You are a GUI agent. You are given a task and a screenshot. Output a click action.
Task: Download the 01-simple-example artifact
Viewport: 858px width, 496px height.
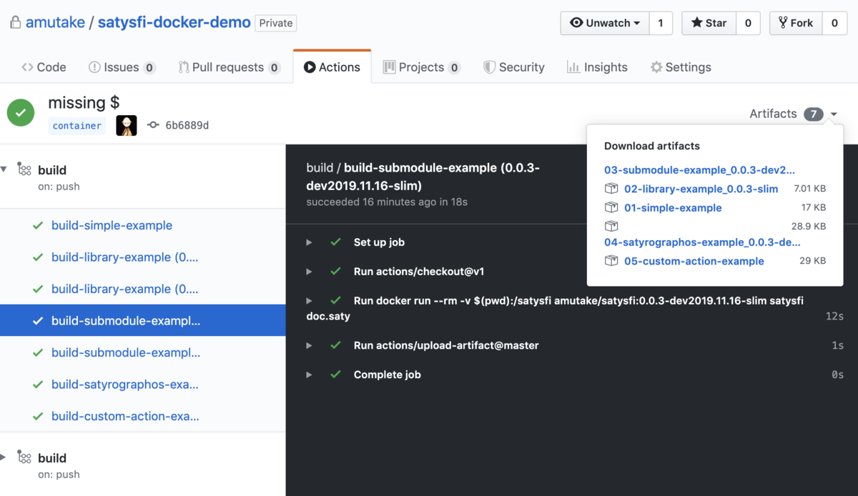click(x=673, y=207)
